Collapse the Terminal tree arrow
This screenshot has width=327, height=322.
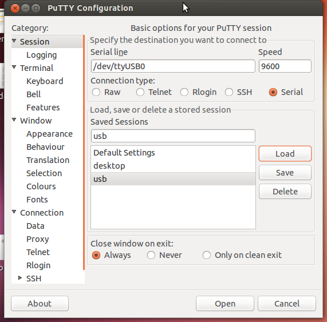[x=14, y=67]
